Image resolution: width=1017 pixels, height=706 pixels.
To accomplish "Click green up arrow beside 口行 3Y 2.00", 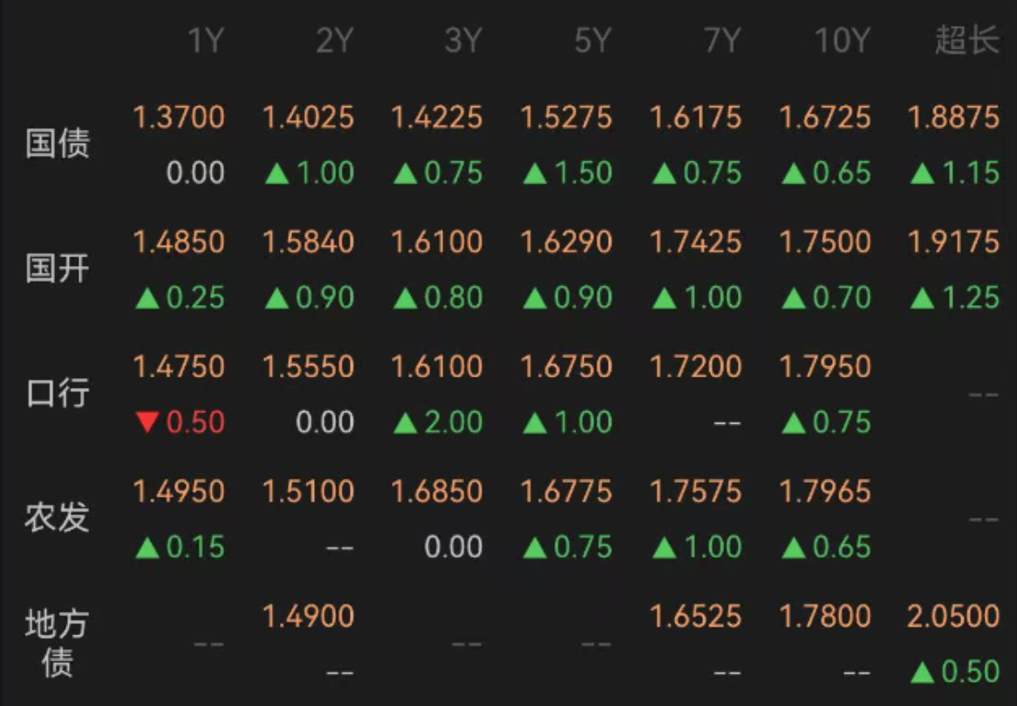I will point(406,424).
